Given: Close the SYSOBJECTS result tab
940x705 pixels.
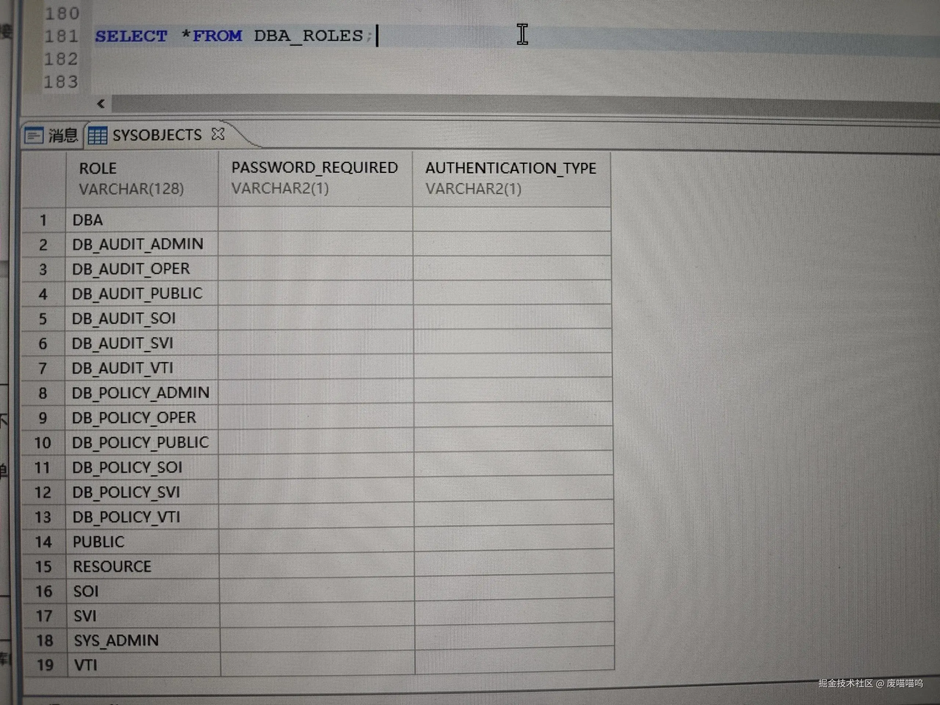Looking at the screenshot, I should click(x=218, y=134).
